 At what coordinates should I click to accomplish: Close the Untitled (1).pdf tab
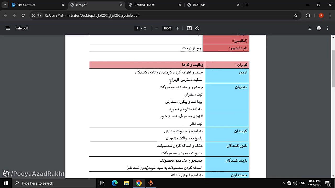pyautogui.click(x=180, y=5)
